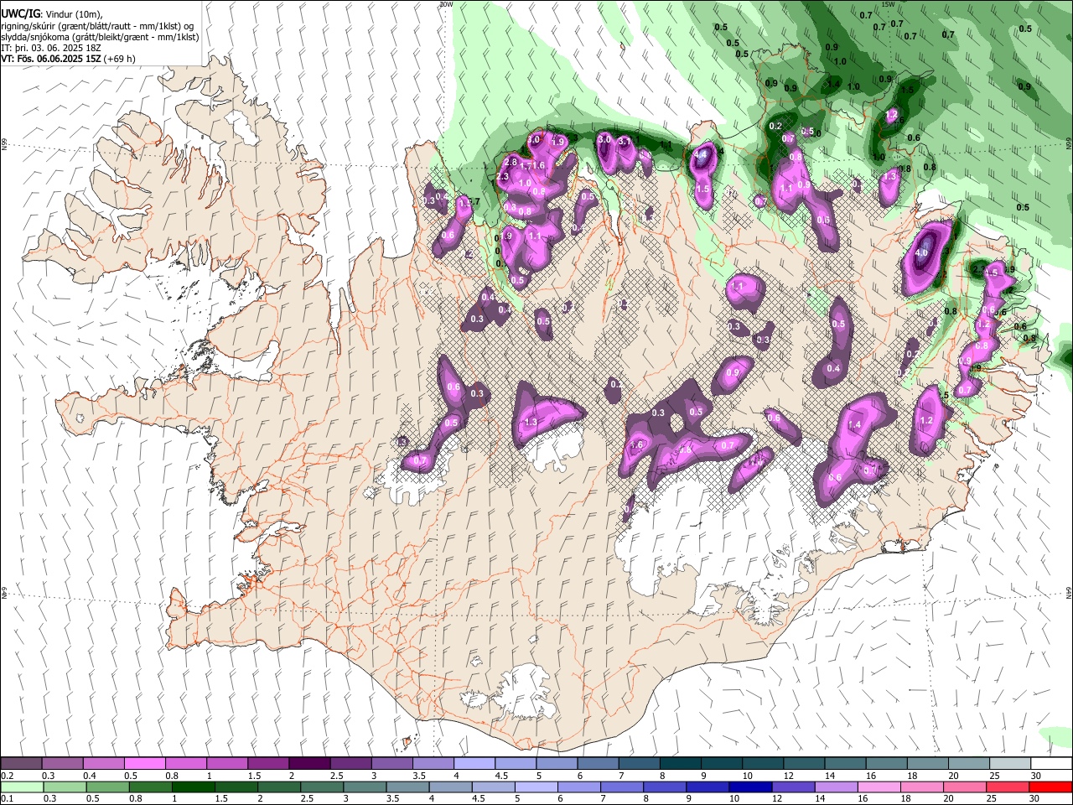Click the snow legend swatch starting at 8

click(680, 763)
